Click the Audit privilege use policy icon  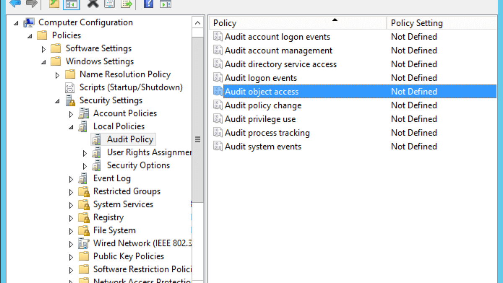[218, 119]
